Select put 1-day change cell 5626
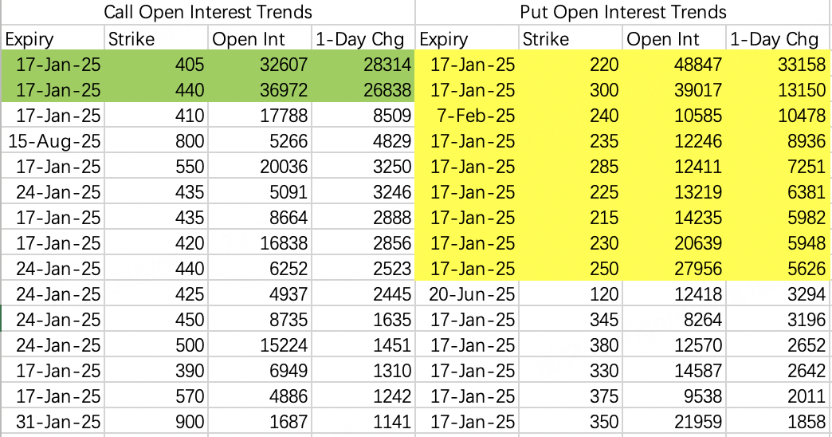Screen dimensions: 832x437 point(779,268)
